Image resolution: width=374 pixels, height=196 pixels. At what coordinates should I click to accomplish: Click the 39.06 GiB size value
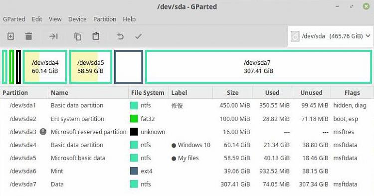[x=237, y=171]
